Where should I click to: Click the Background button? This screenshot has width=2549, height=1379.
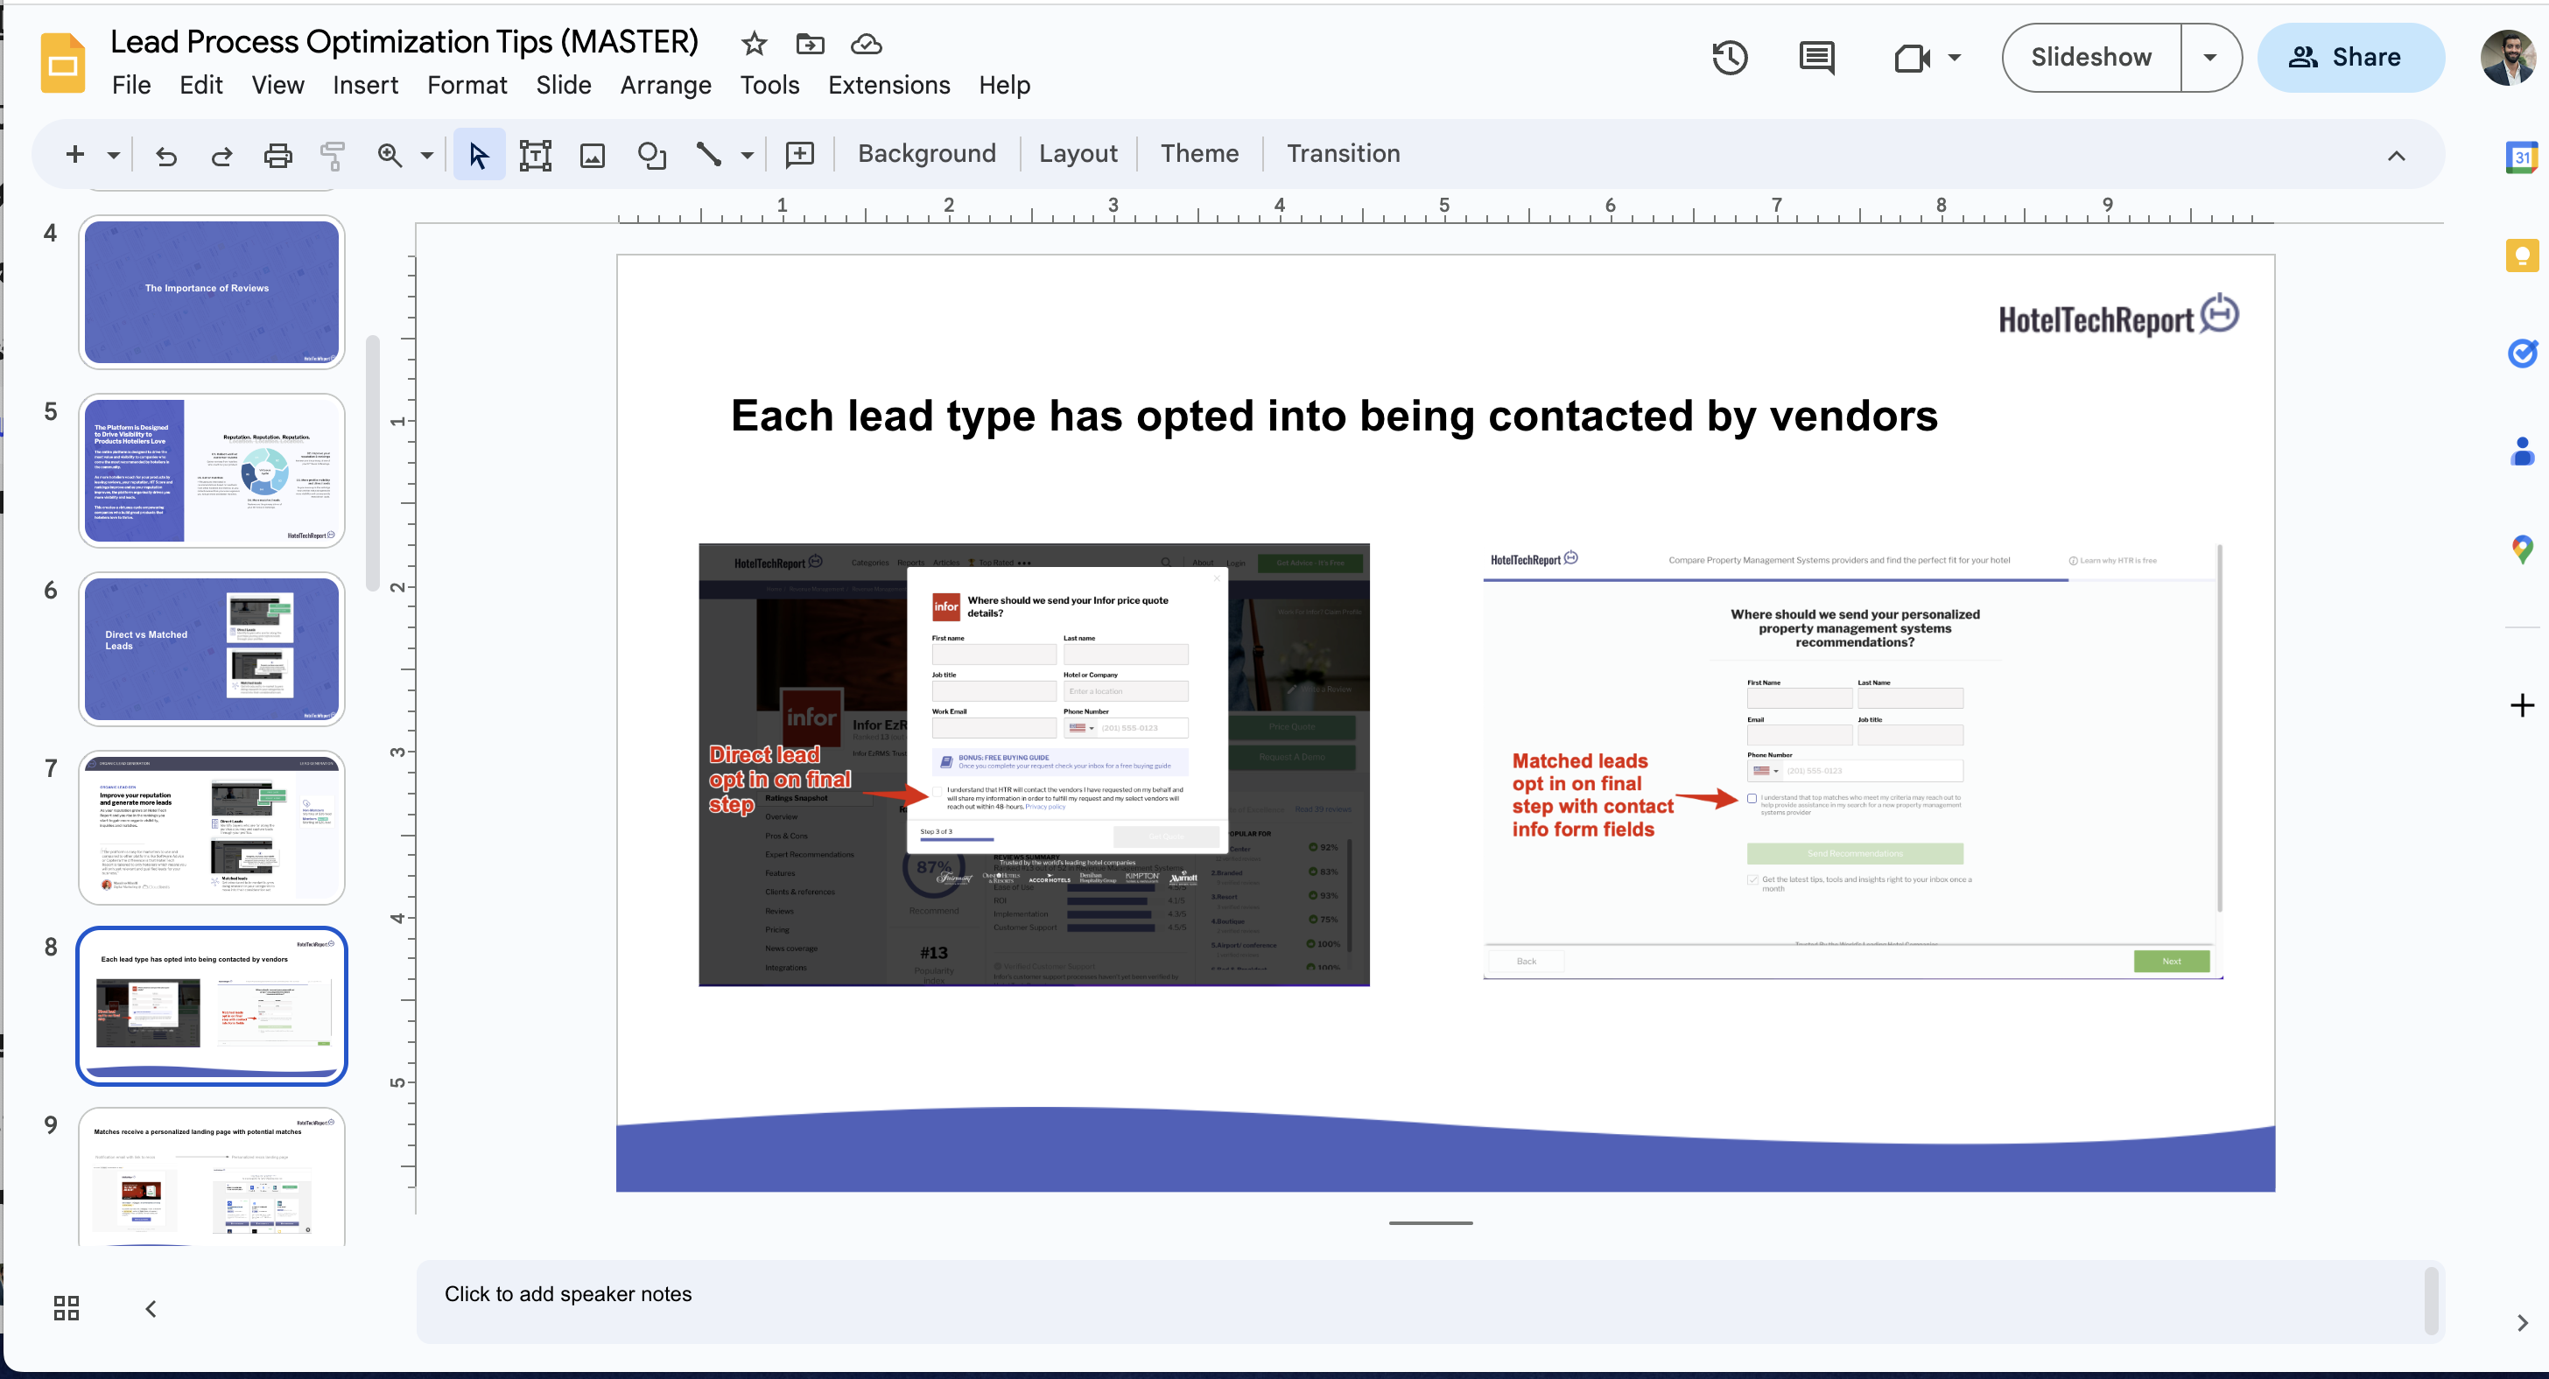(x=926, y=153)
